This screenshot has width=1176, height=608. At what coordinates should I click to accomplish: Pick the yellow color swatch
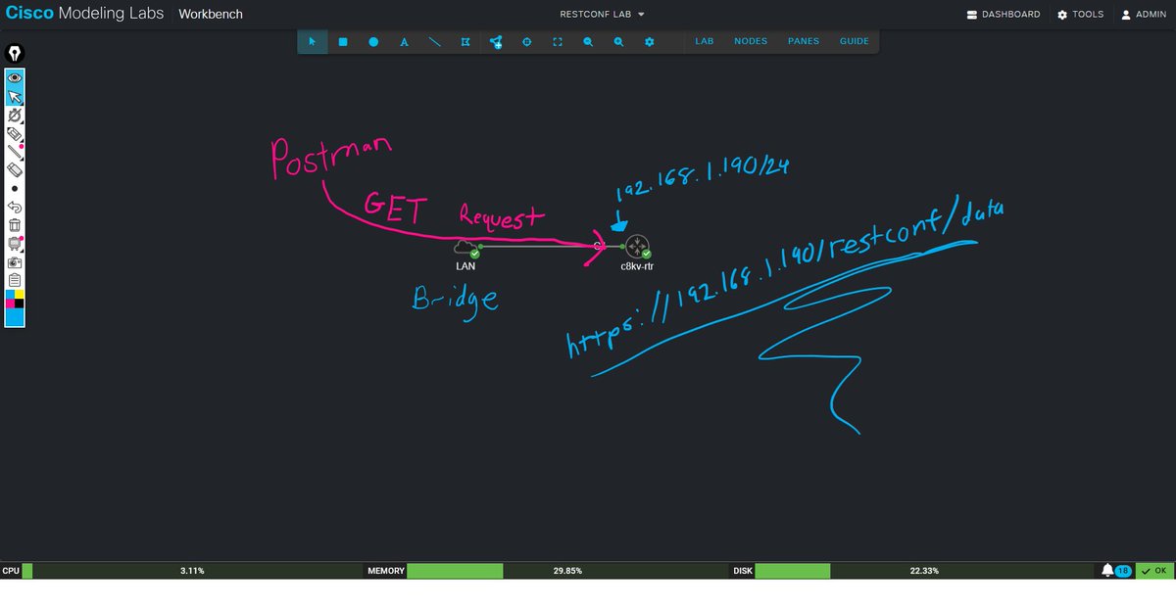pos(20,295)
